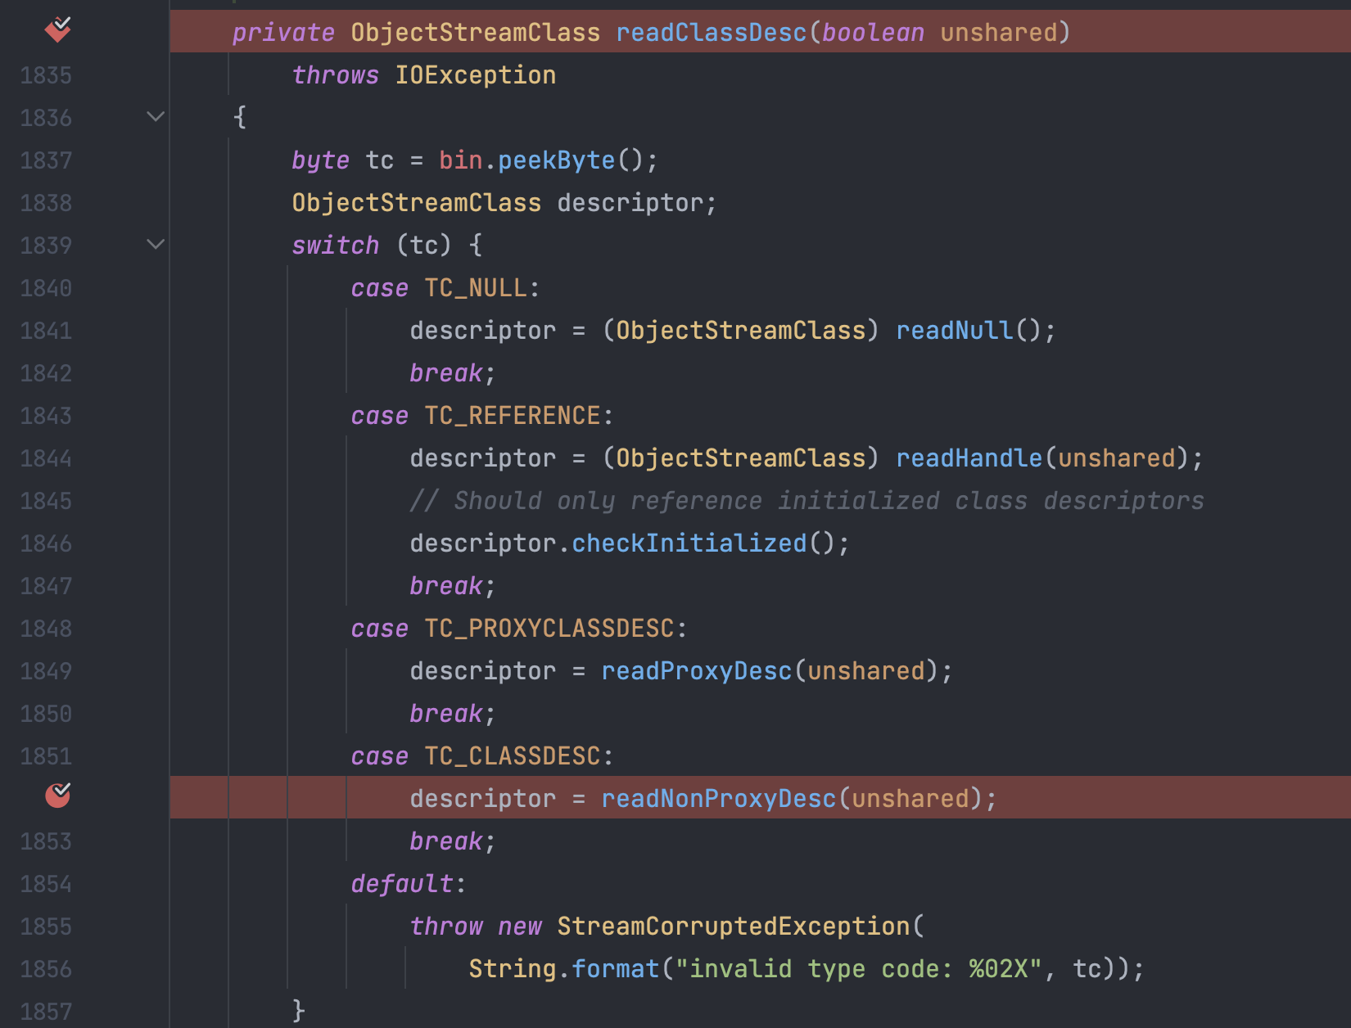Image resolution: width=1351 pixels, height=1028 pixels.
Task: Click line number 1837 in the gutter
Action: pos(46,160)
